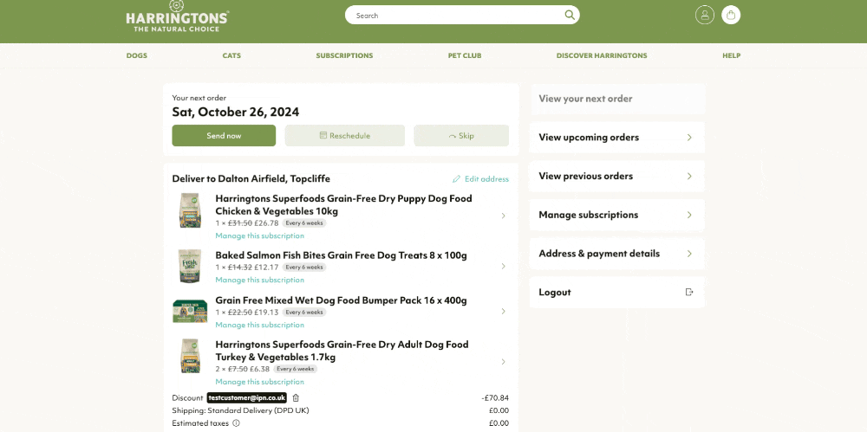Image resolution: width=867 pixels, height=432 pixels.
Task: Click the -£70.84 discount amount
Action: [x=495, y=397]
